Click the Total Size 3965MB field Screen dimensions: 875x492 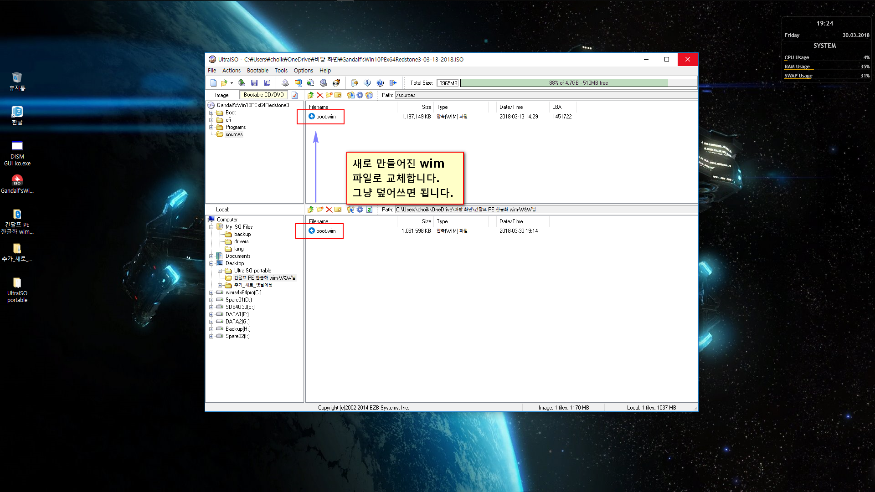tap(448, 83)
